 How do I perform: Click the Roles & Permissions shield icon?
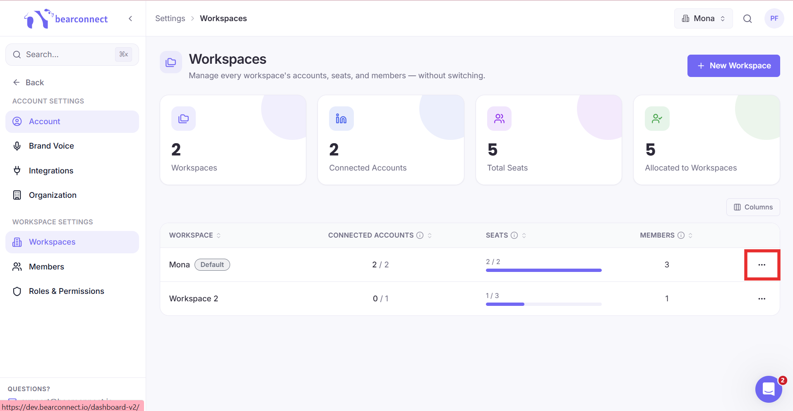(x=17, y=291)
